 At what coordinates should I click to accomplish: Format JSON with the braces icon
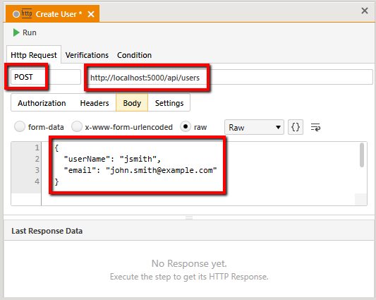[x=295, y=127]
